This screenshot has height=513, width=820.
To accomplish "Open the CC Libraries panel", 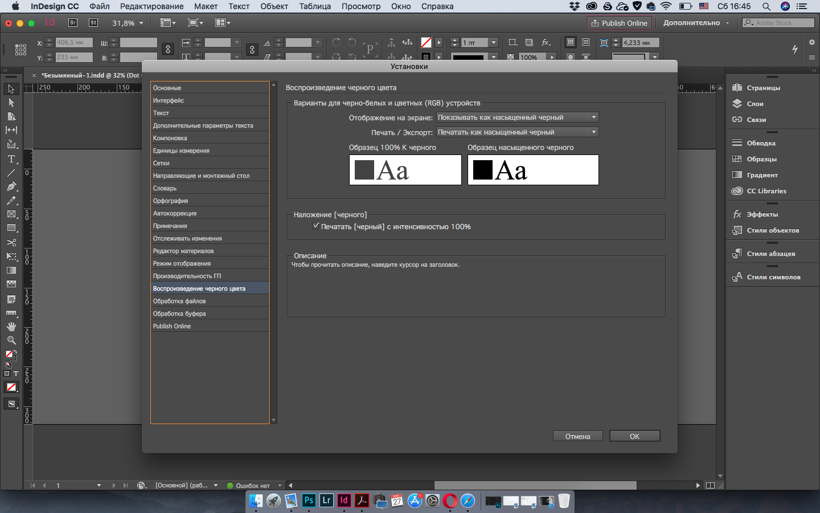I will pos(766,191).
